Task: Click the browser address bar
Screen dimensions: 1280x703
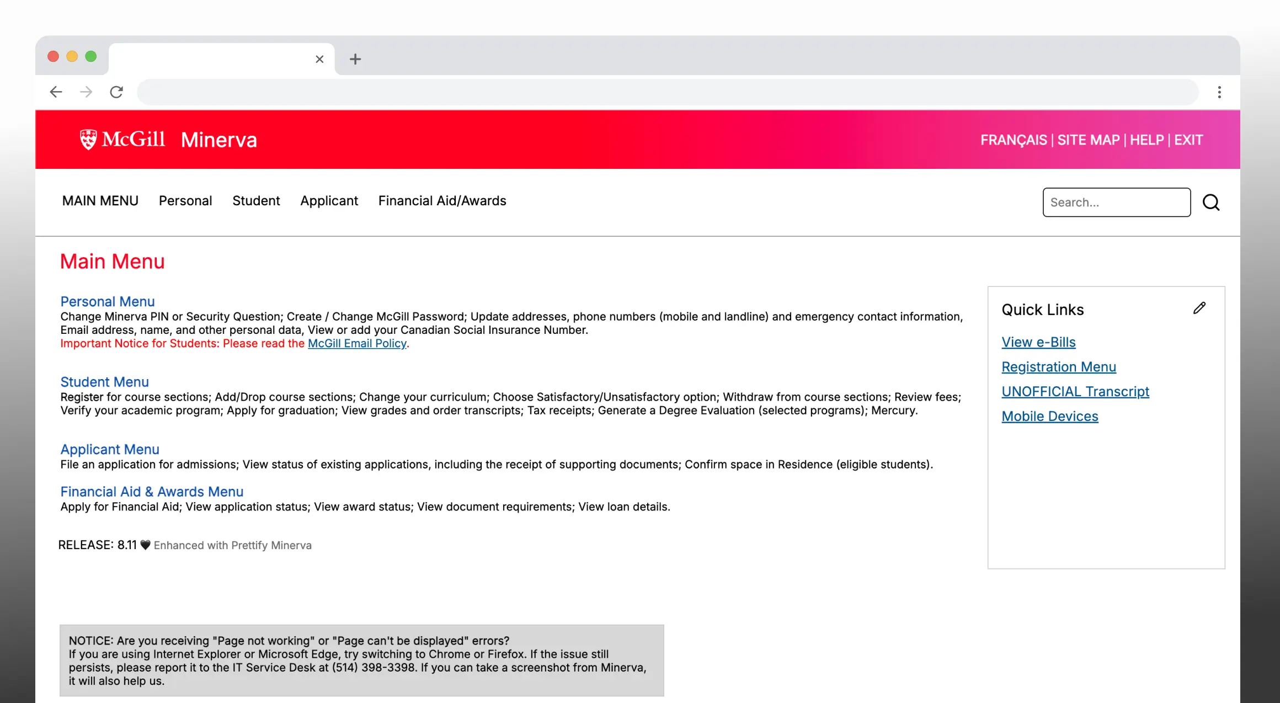Action: click(668, 92)
